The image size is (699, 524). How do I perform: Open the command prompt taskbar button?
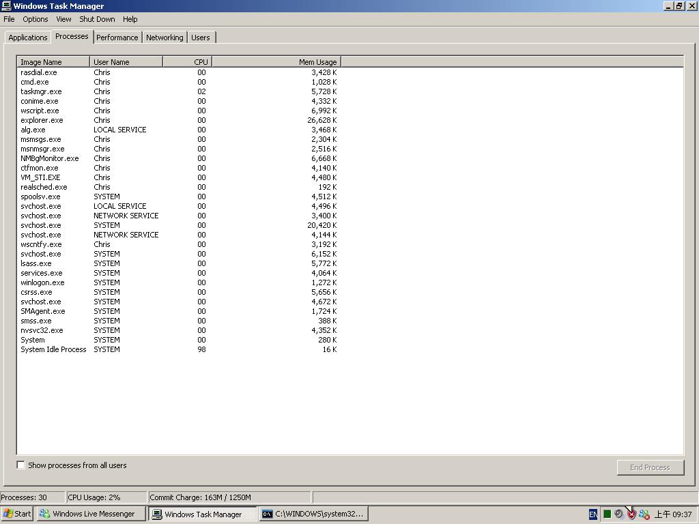tap(313, 514)
